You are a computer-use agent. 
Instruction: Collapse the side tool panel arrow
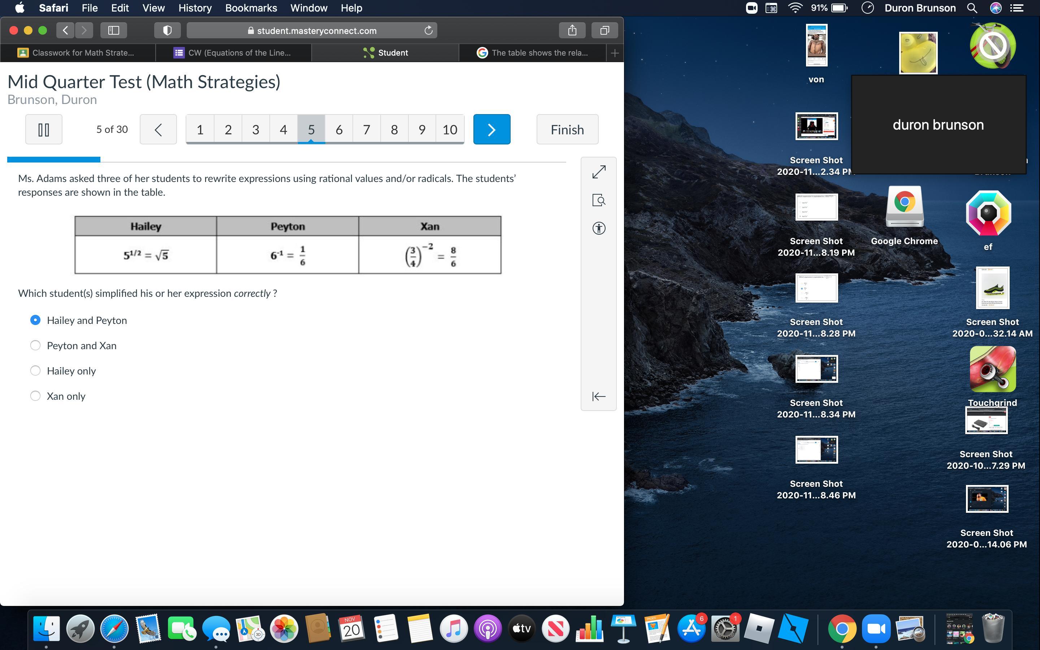point(599,396)
